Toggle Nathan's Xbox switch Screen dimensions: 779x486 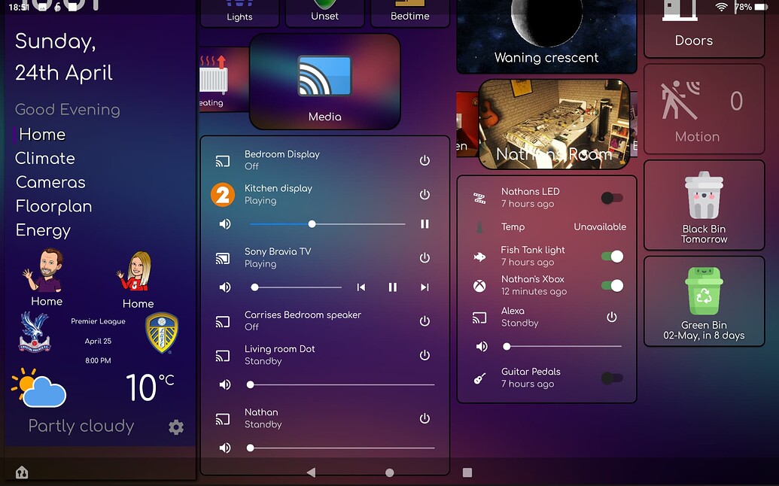coord(612,285)
